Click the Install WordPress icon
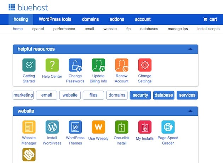223x163 pixels. [x=52, y=127]
